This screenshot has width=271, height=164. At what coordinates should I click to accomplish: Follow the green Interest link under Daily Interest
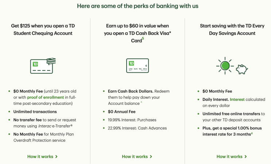click(x=237, y=99)
